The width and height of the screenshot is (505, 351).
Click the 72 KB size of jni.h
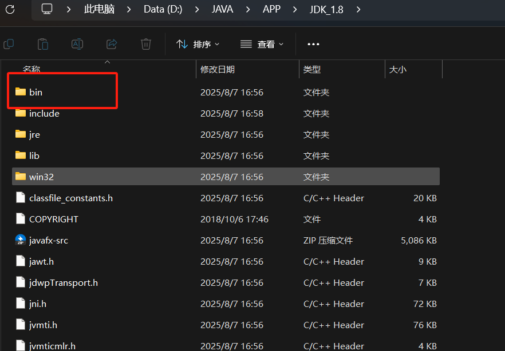(x=425, y=304)
